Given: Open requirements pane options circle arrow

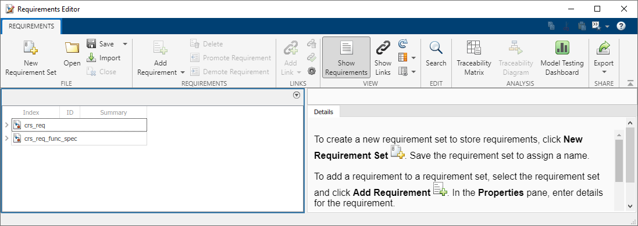Looking at the screenshot, I should (297, 95).
